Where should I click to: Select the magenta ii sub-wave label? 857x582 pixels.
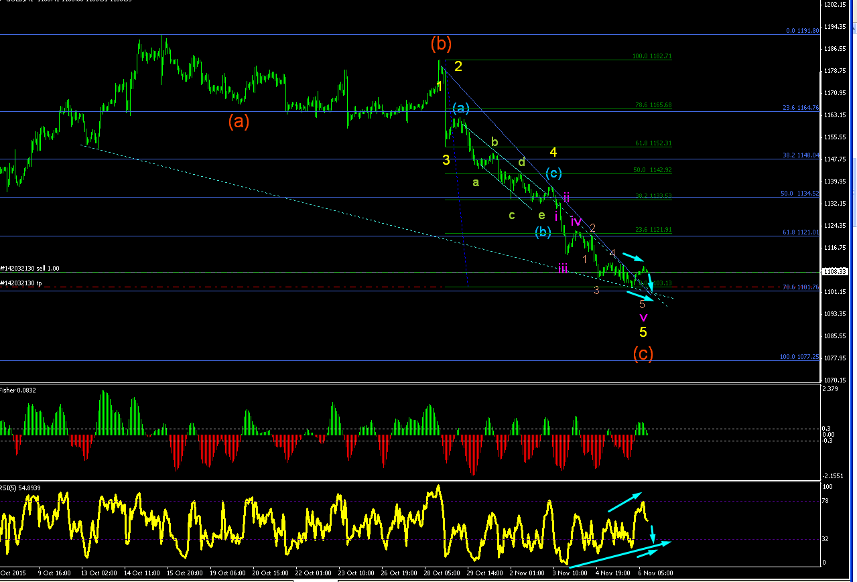point(566,196)
